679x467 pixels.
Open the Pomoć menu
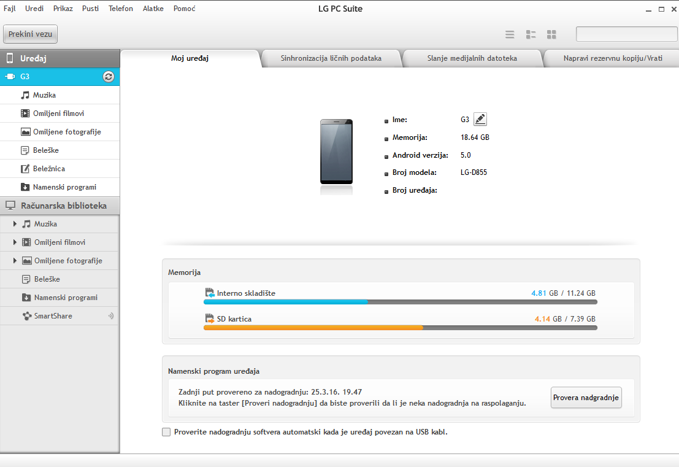[184, 9]
